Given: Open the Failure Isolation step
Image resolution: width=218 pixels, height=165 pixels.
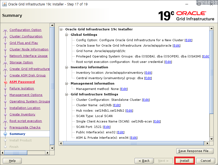Looking at the screenshot, I should point(22,88).
